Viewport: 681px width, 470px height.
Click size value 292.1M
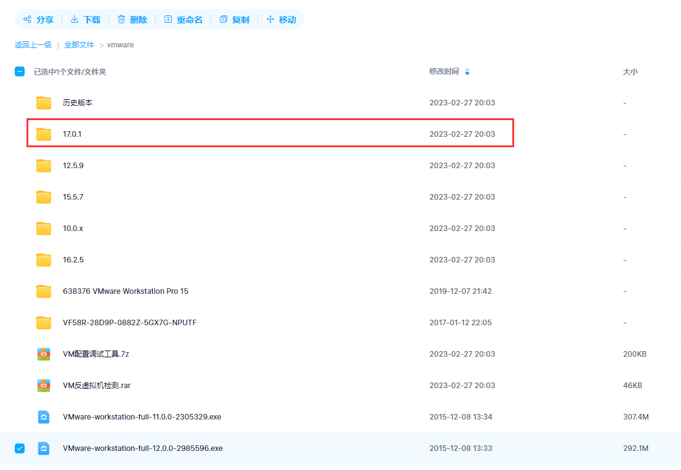635,448
